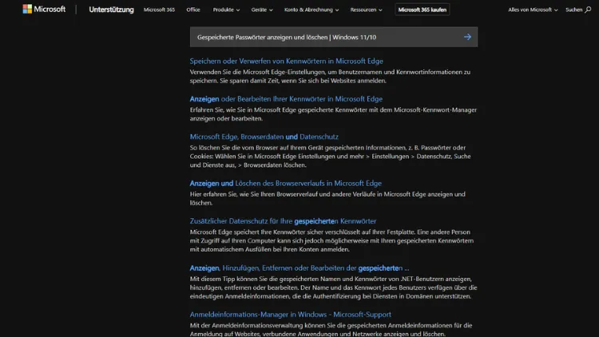
Task: Expand the Konto & Abrechnung dropdown
Action: point(311,10)
